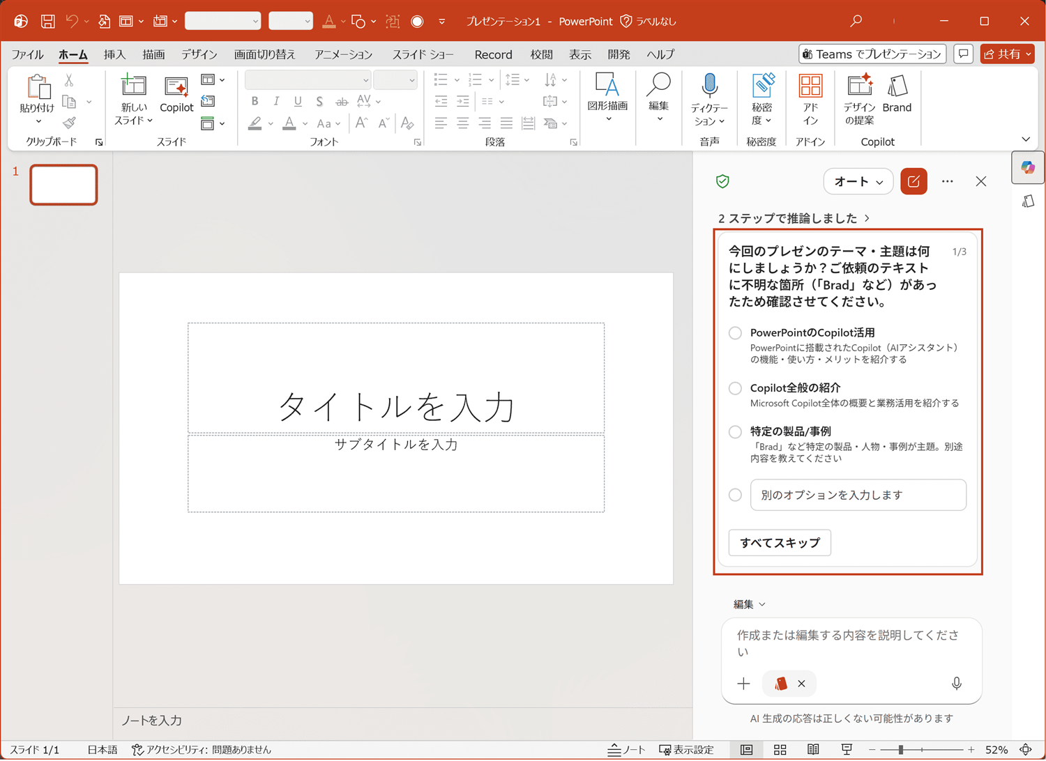This screenshot has width=1046, height=761.
Task: Switch to the アニメーション tab
Action: pyautogui.click(x=343, y=54)
